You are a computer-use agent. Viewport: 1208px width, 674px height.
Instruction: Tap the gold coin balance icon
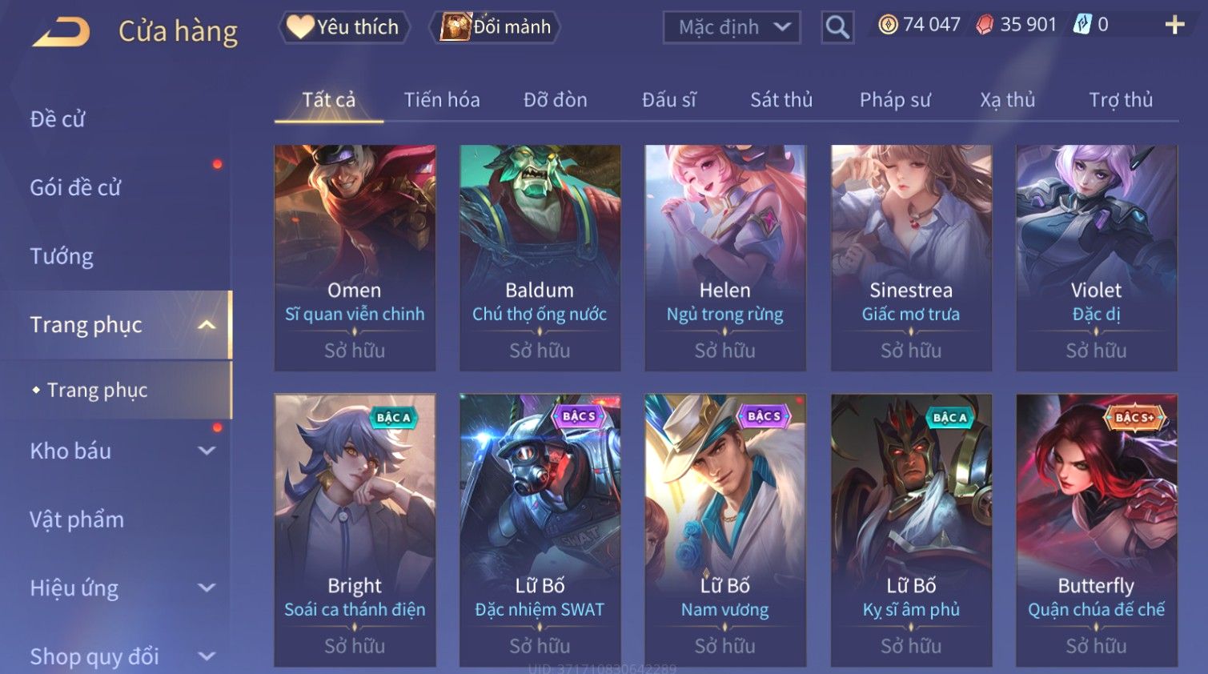click(x=888, y=25)
